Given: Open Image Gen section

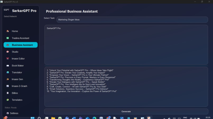Looking at the screenshot, I should coord(17,79).
